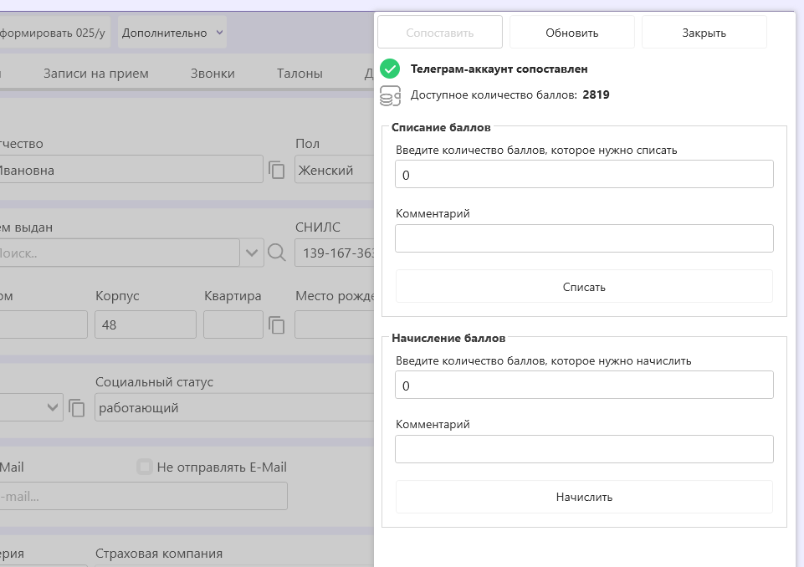
Task: Click the Квартира input field
Action: [233, 324]
